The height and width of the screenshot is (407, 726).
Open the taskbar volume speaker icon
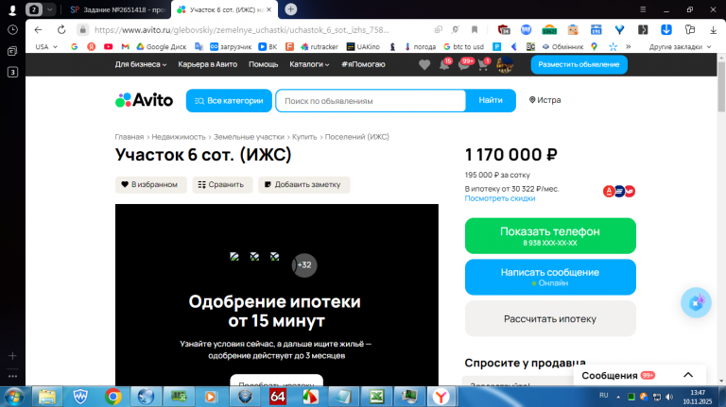pyautogui.click(x=669, y=397)
